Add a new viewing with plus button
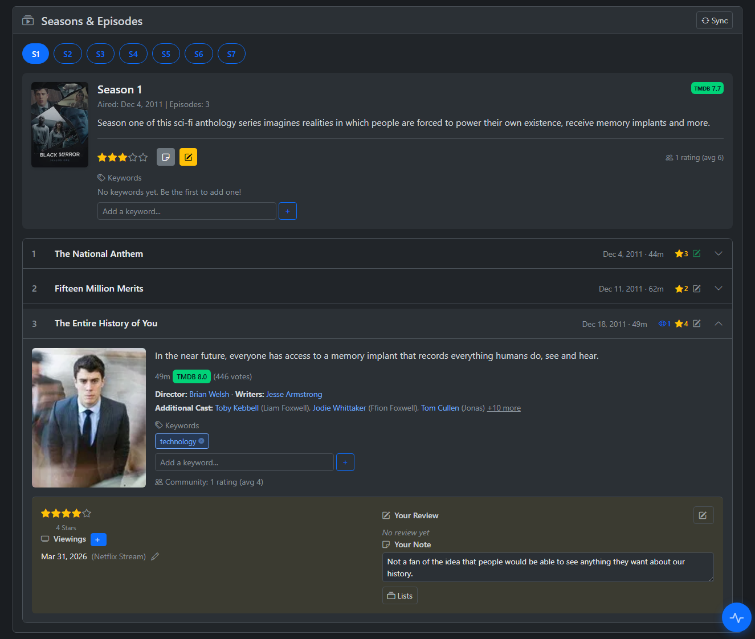Image resolution: width=755 pixels, height=639 pixels. pyautogui.click(x=98, y=539)
